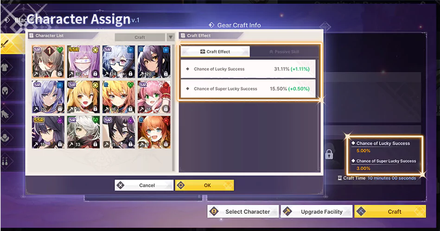The width and height of the screenshot is (440, 231).
Task: Confirm with the yellow OK button
Action: point(204,185)
